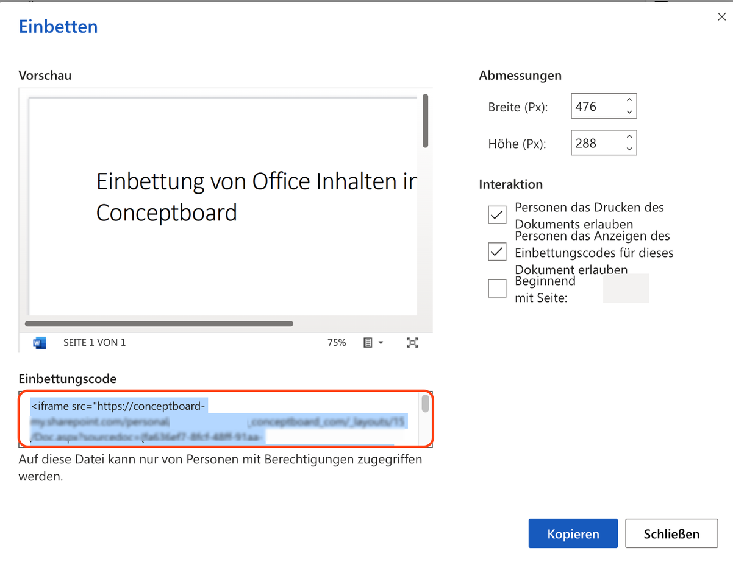The height and width of the screenshot is (562, 733).
Task: Close the Einbetten dialog with the X
Action: [x=721, y=17]
